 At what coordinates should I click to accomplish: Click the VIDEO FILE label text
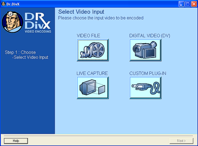pyautogui.click(x=88, y=36)
